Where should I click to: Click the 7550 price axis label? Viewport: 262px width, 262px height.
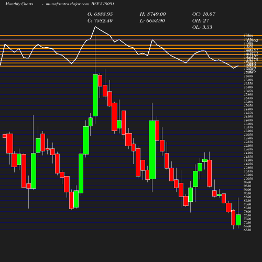coord(247,215)
